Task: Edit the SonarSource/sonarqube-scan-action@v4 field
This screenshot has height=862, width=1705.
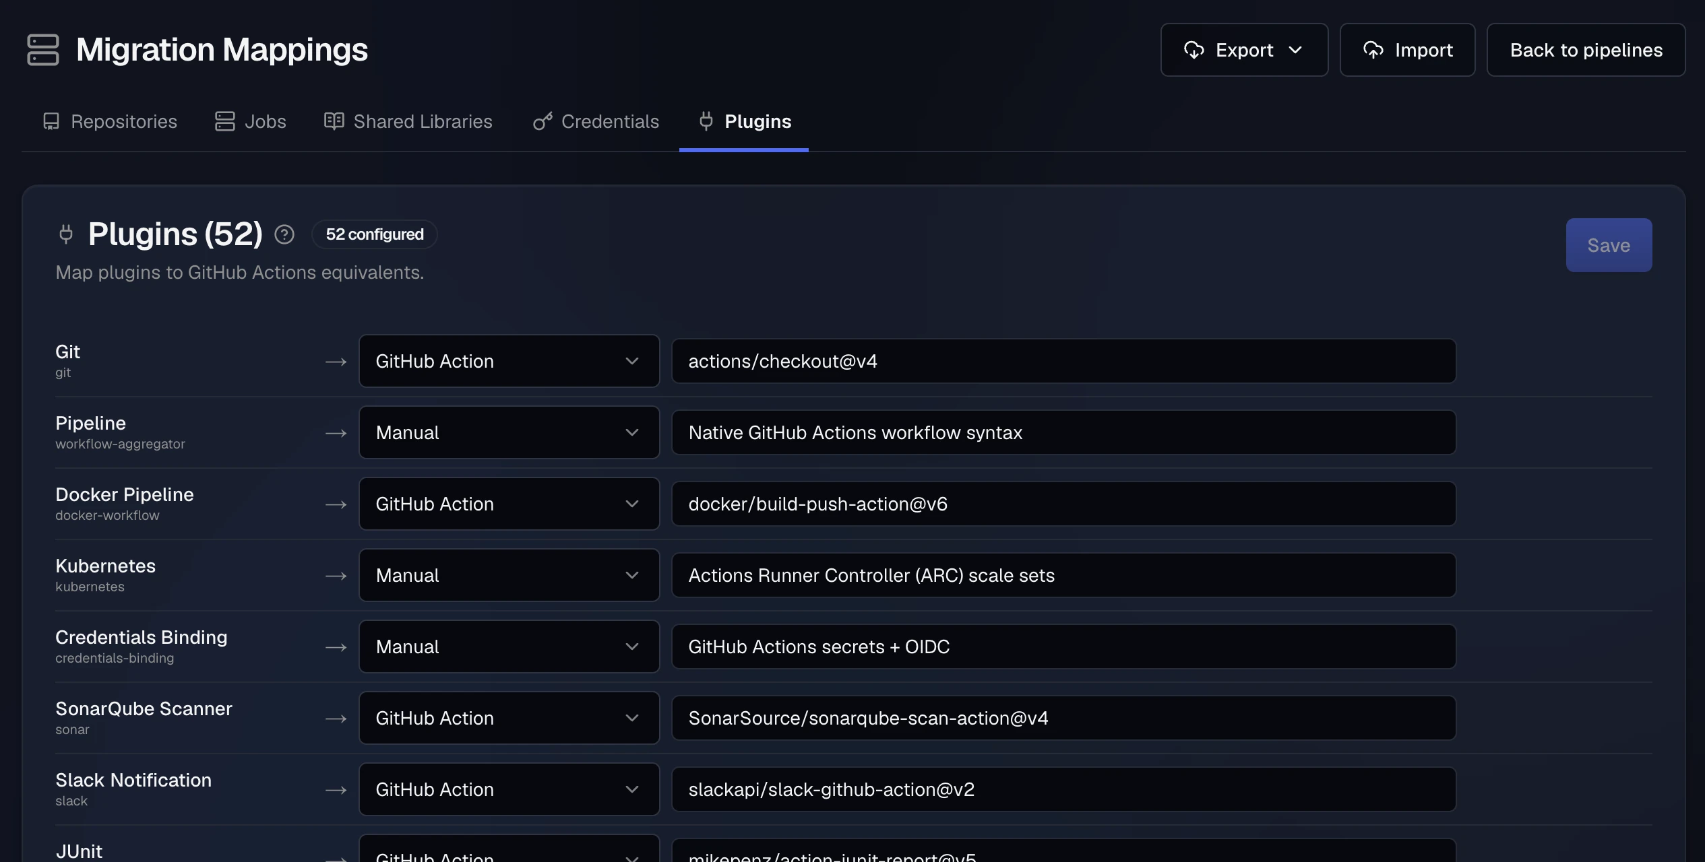Action: tap(1063, 718)
